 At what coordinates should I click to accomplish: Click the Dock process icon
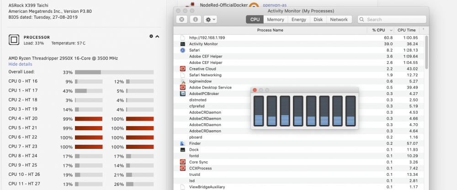(x=183, y=150)
